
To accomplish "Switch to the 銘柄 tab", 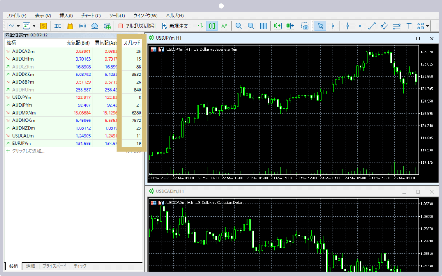I will coord(13,266).
